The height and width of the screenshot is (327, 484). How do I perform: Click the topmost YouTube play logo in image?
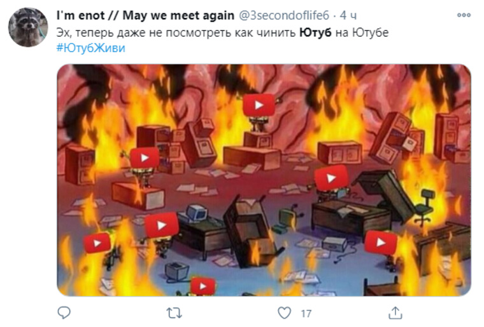click(x=259, y=105)
